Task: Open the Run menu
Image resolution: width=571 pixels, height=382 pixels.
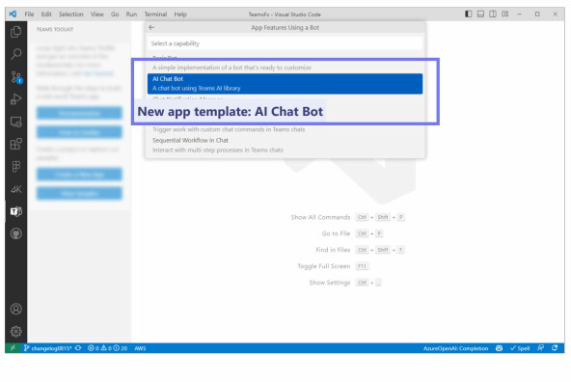Action: pyautogui.click(x=131, y=14)
